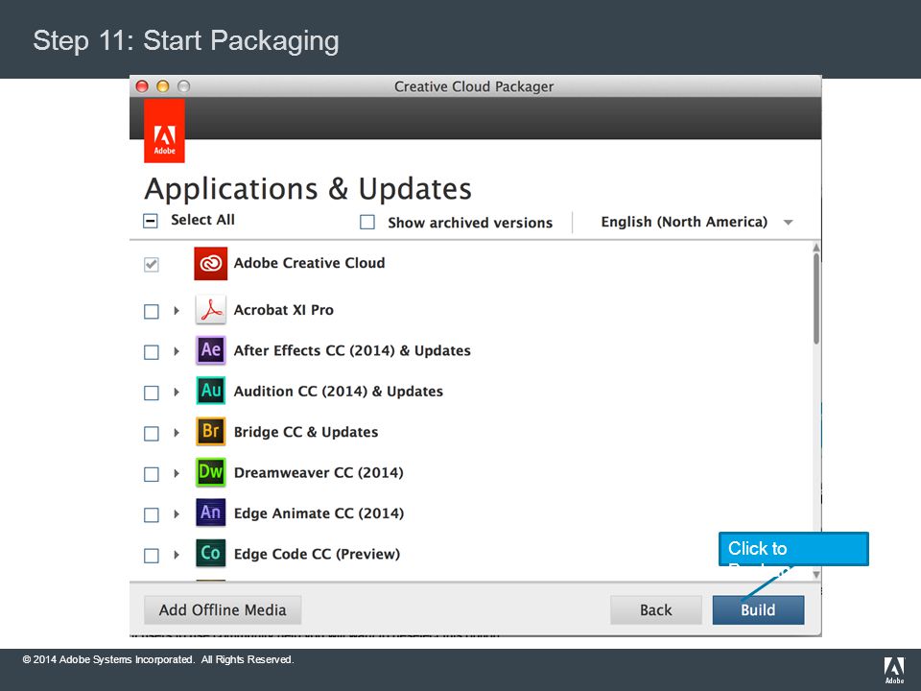This screenshot has width=921, height=691.
Task: Click the Acrobat XI Pro icon
Action: (210, 310)
